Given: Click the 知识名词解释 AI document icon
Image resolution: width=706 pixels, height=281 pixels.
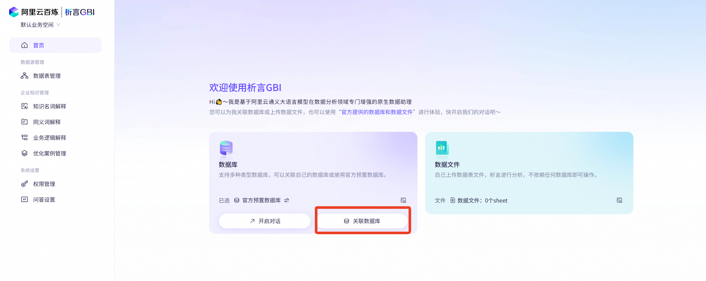Looking at the screenshot, I should point(25,106).
